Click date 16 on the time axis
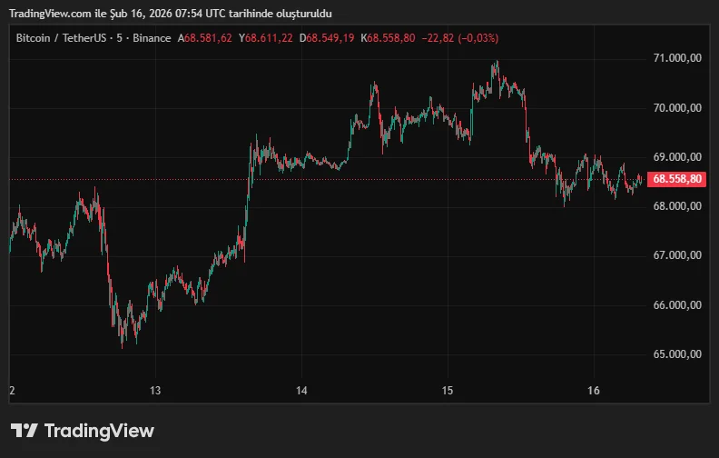The width and height of the screenshot is (719, 458). [593, 391]
